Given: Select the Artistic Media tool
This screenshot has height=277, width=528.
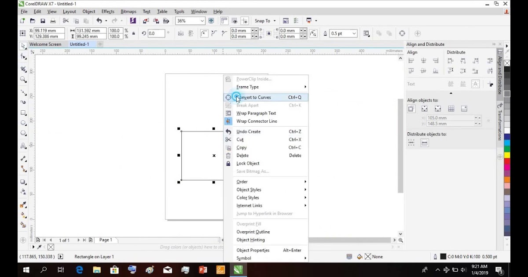Looking at the screenshot, I should [x=23, y=102].
